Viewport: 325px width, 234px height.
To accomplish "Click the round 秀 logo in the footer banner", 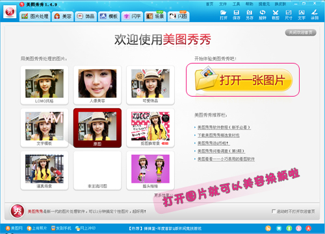I will click(x=18, y=211).
